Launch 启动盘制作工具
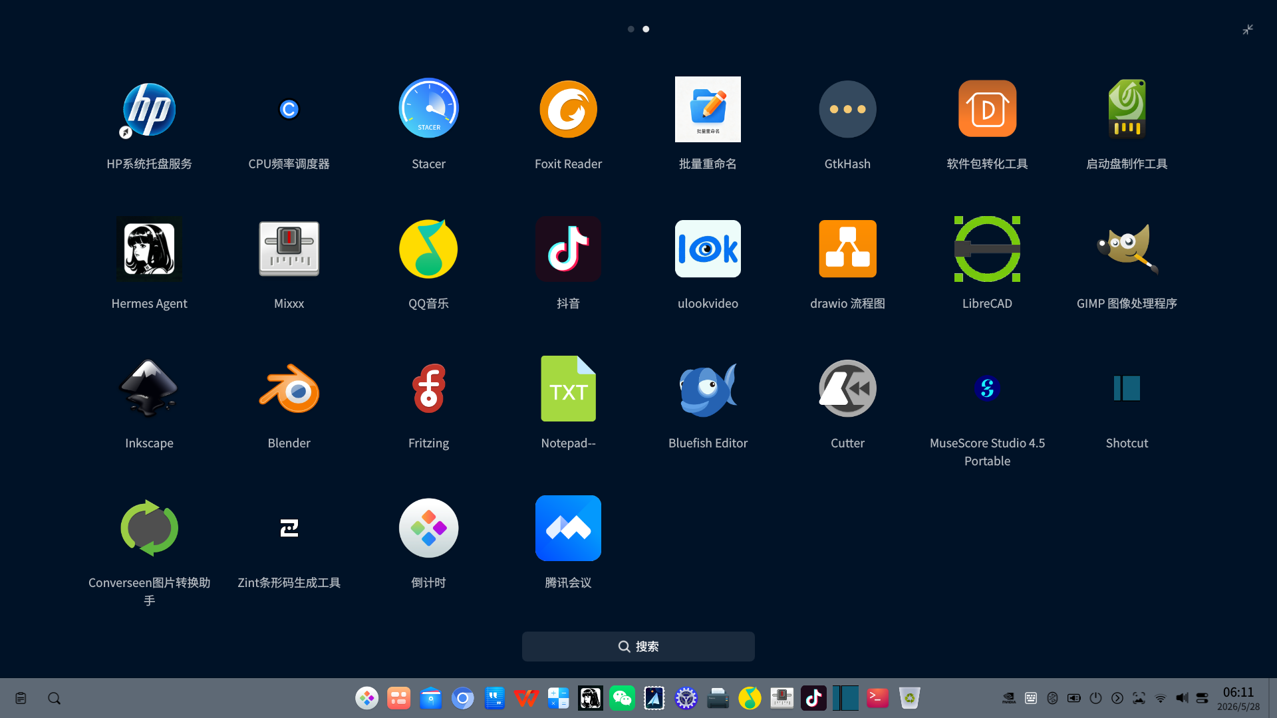 pyautogui.click(x=1127, y=110)
